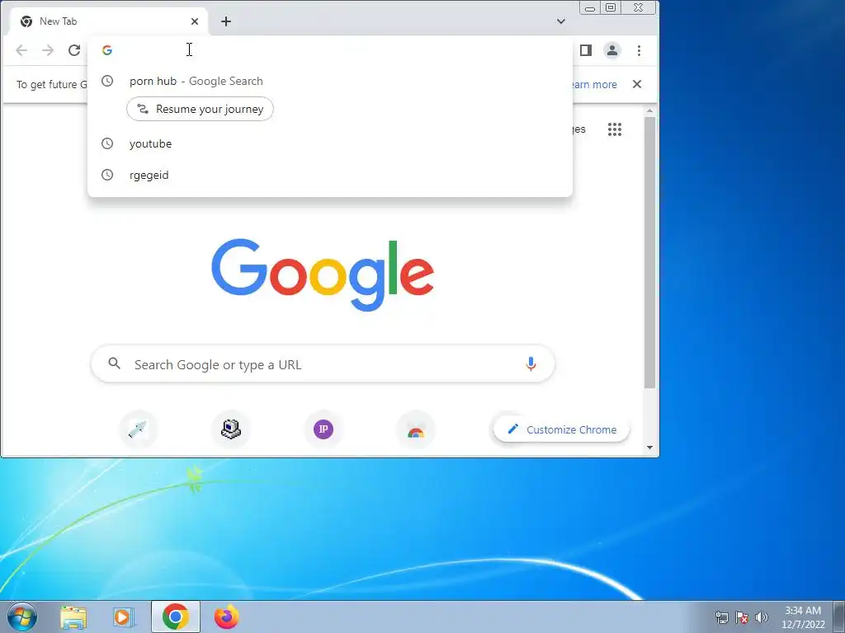Click the Customize Chrome button

pyautogui.click(x=561, y=429)
